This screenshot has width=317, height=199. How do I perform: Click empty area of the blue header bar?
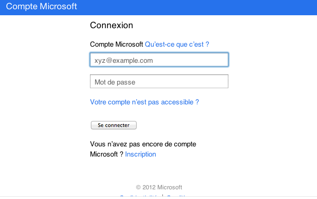[x=208, y=7]
